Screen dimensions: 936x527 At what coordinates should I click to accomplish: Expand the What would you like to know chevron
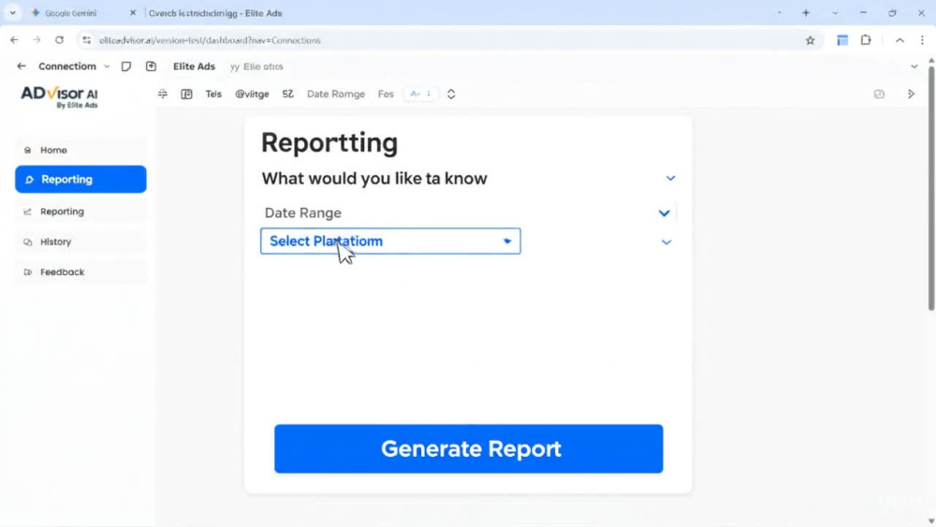(x=670, y=178)
